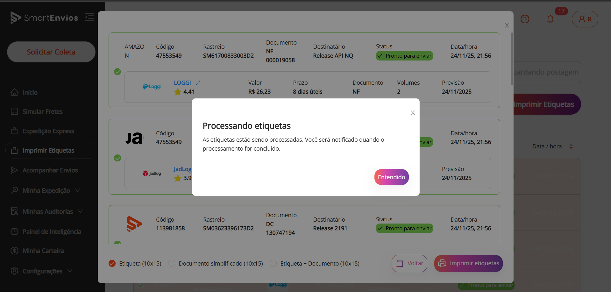
Task: Collapse sidebar using the menu icon
Action: (89, 17)
